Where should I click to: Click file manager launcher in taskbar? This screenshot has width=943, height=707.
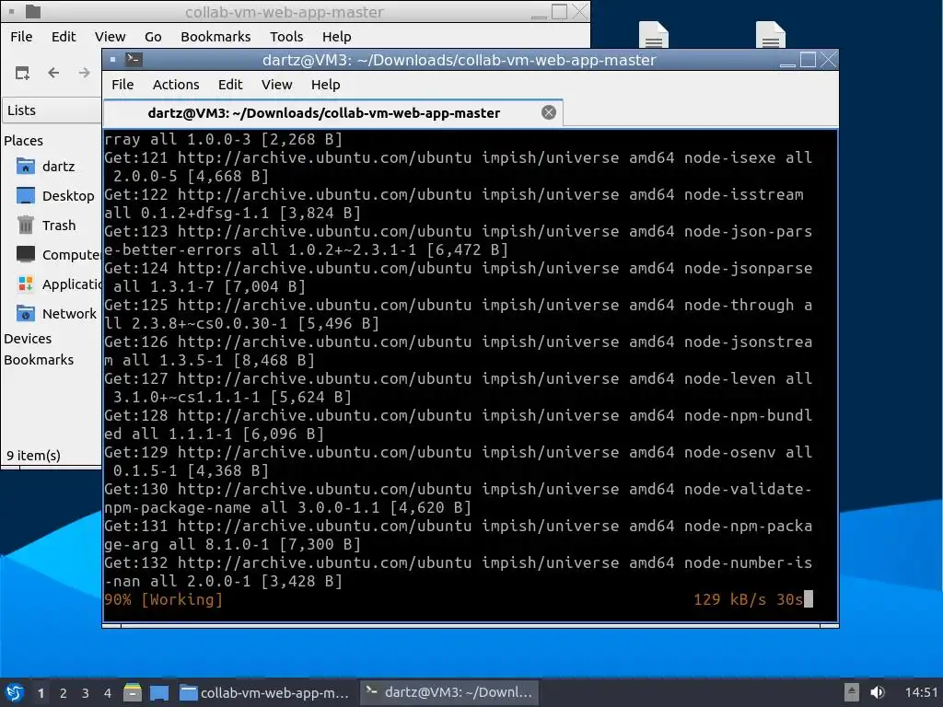pos(133,692)
